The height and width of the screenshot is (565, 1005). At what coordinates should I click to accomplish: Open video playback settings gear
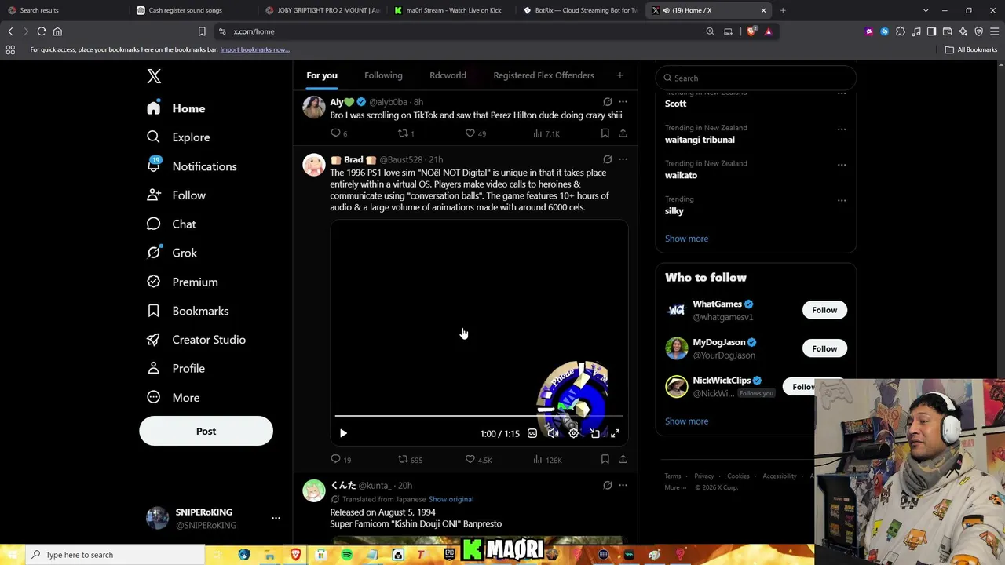[x=574, y=433]
